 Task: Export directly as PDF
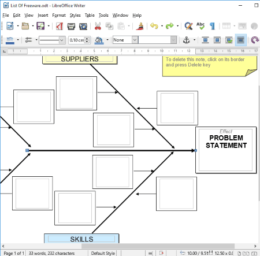[60, 26]
